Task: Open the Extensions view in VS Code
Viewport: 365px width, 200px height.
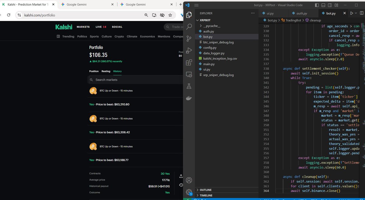Action: pos(189,62)
